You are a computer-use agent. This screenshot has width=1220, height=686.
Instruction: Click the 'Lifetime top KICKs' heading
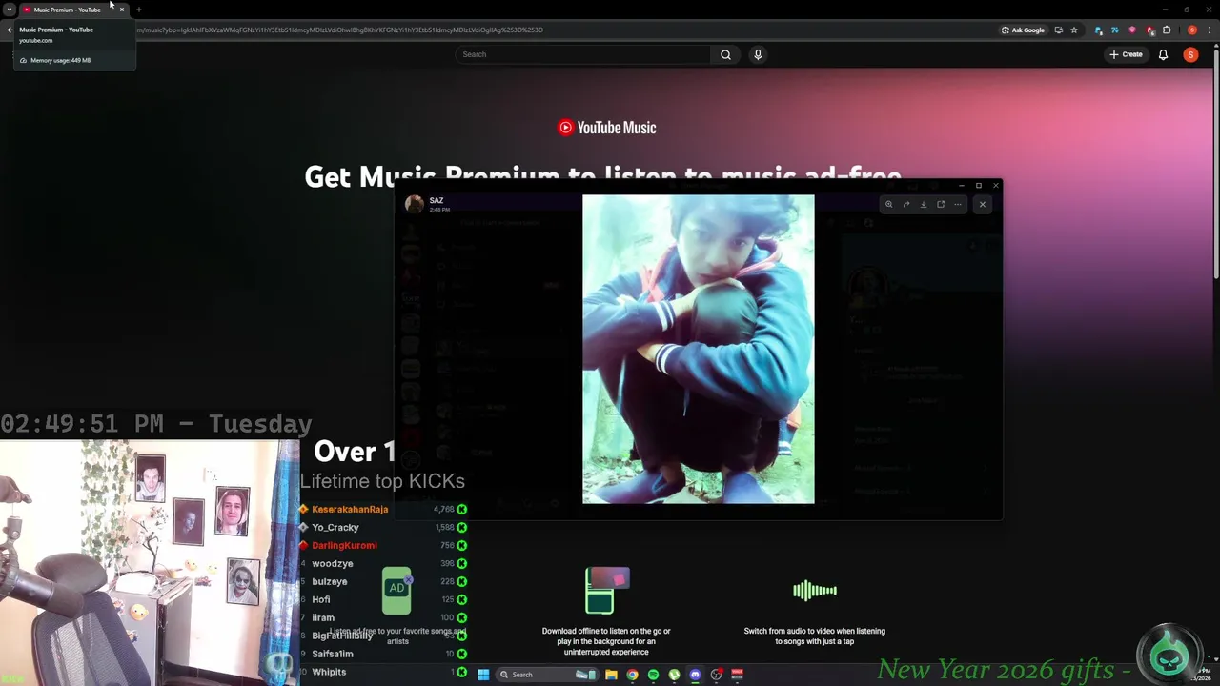coord(382,481)
